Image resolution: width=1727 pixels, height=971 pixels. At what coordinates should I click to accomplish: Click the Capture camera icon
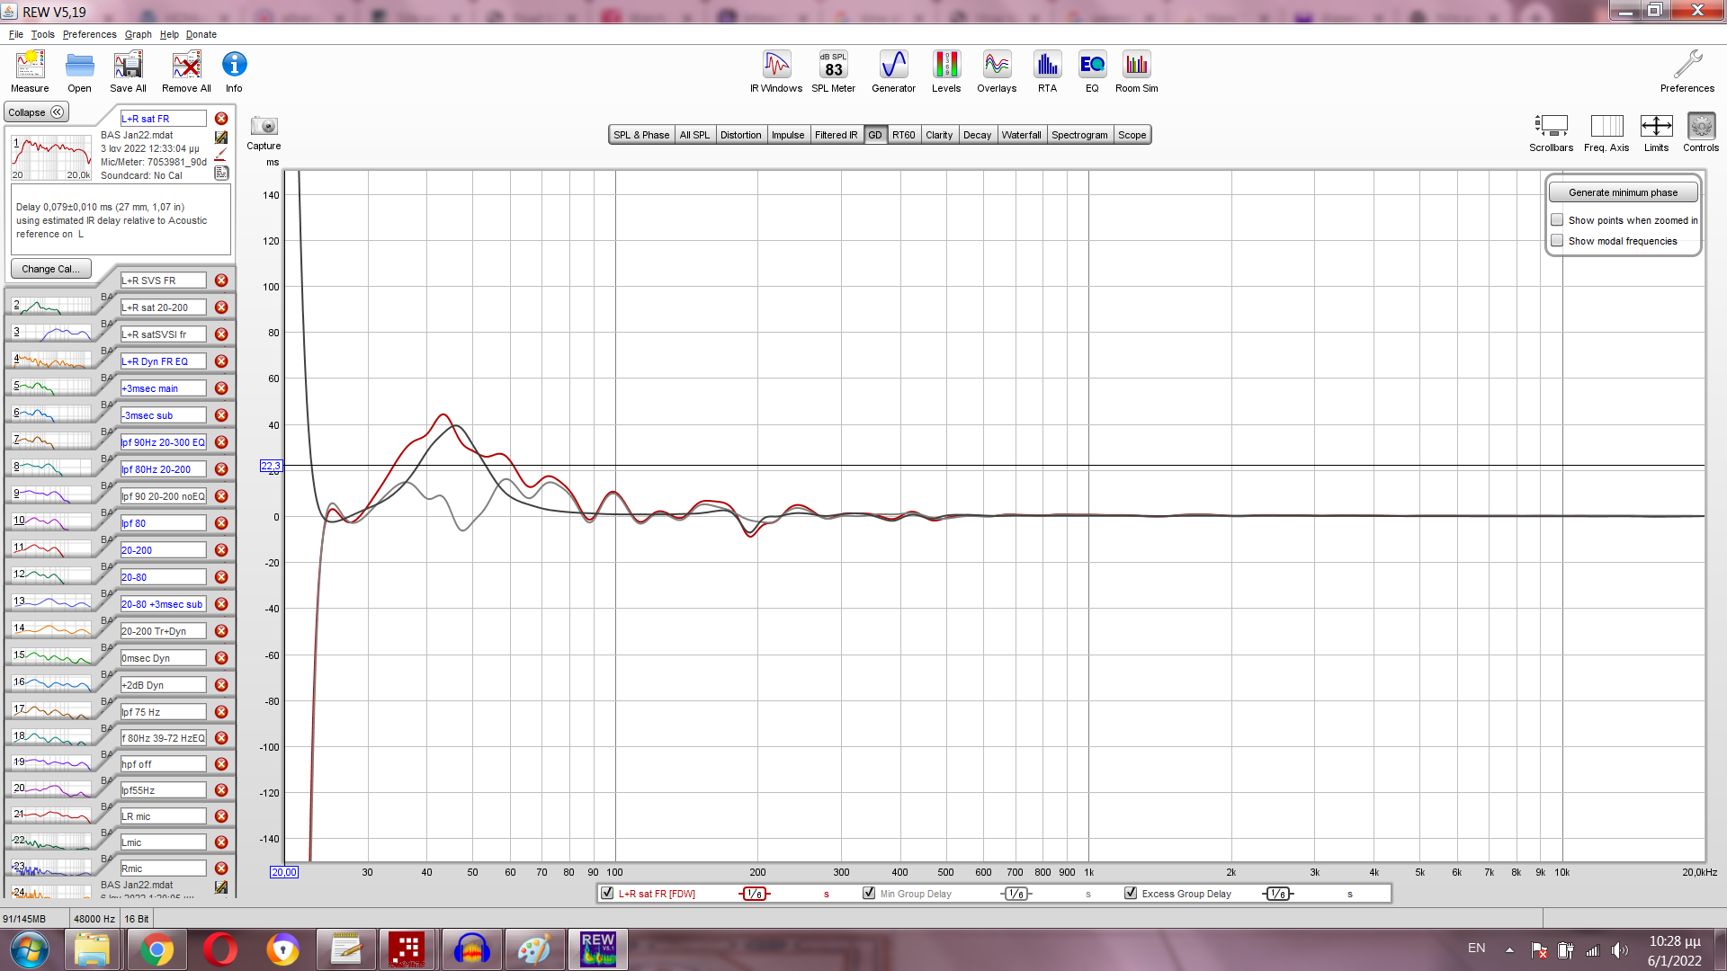(264, 127)
